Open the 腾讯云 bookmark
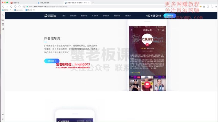This screenshot has width=218, height=122. (7, 10)
